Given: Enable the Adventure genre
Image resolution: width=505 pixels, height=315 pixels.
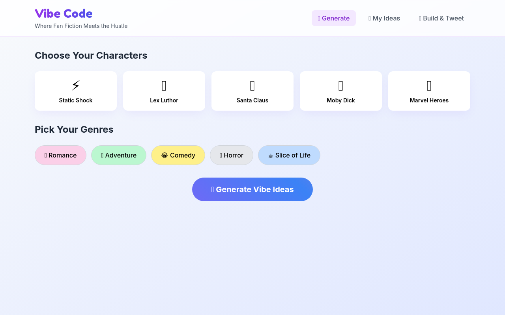Looking at the screenshot, I should point(118,155).
